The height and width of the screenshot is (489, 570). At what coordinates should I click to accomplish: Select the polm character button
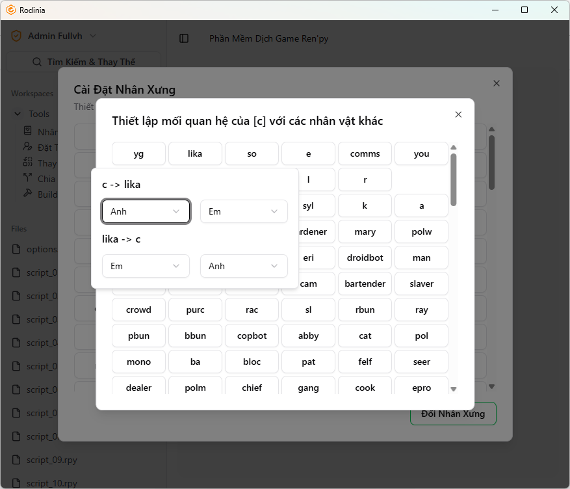coord(195,386)
